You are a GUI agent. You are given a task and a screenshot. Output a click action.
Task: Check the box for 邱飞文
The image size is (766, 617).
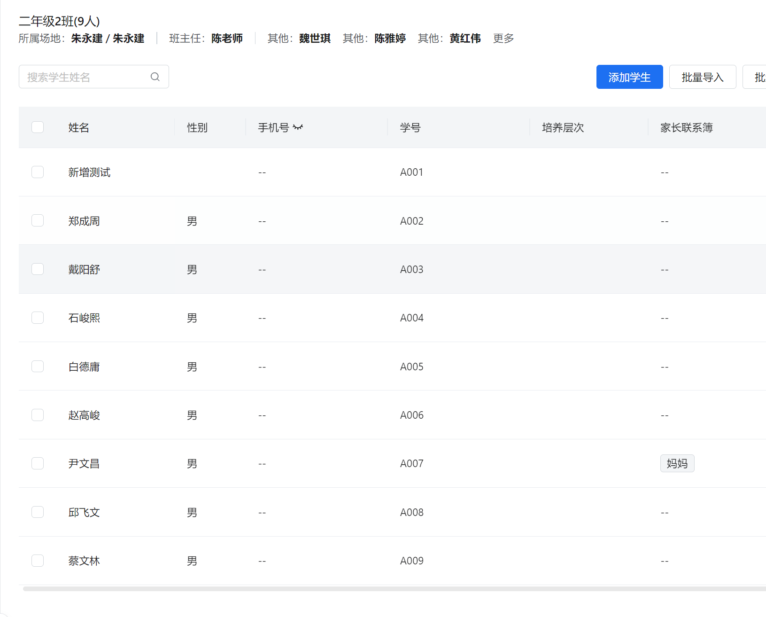tap(38, 512)
